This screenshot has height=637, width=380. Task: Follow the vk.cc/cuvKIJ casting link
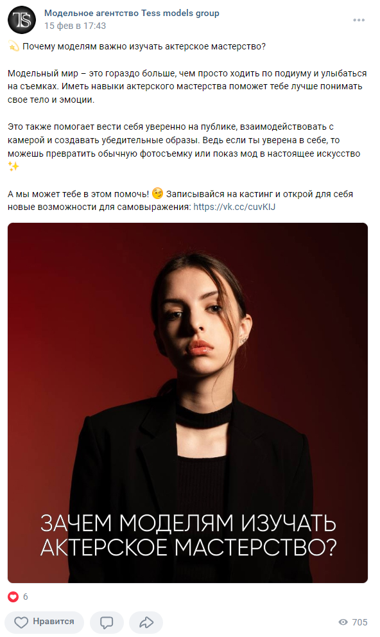(234, 207)
